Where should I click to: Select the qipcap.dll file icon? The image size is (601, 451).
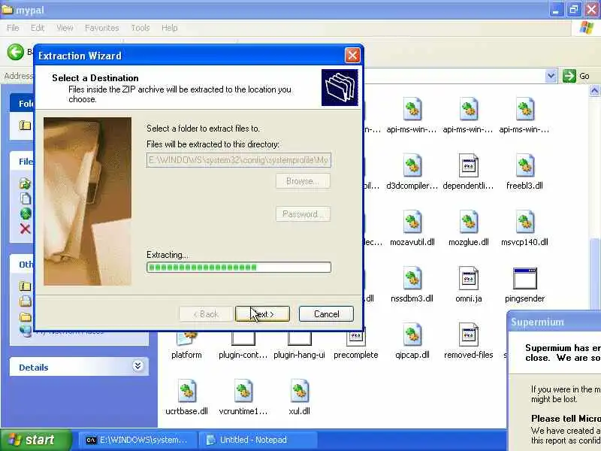[412, 334]
